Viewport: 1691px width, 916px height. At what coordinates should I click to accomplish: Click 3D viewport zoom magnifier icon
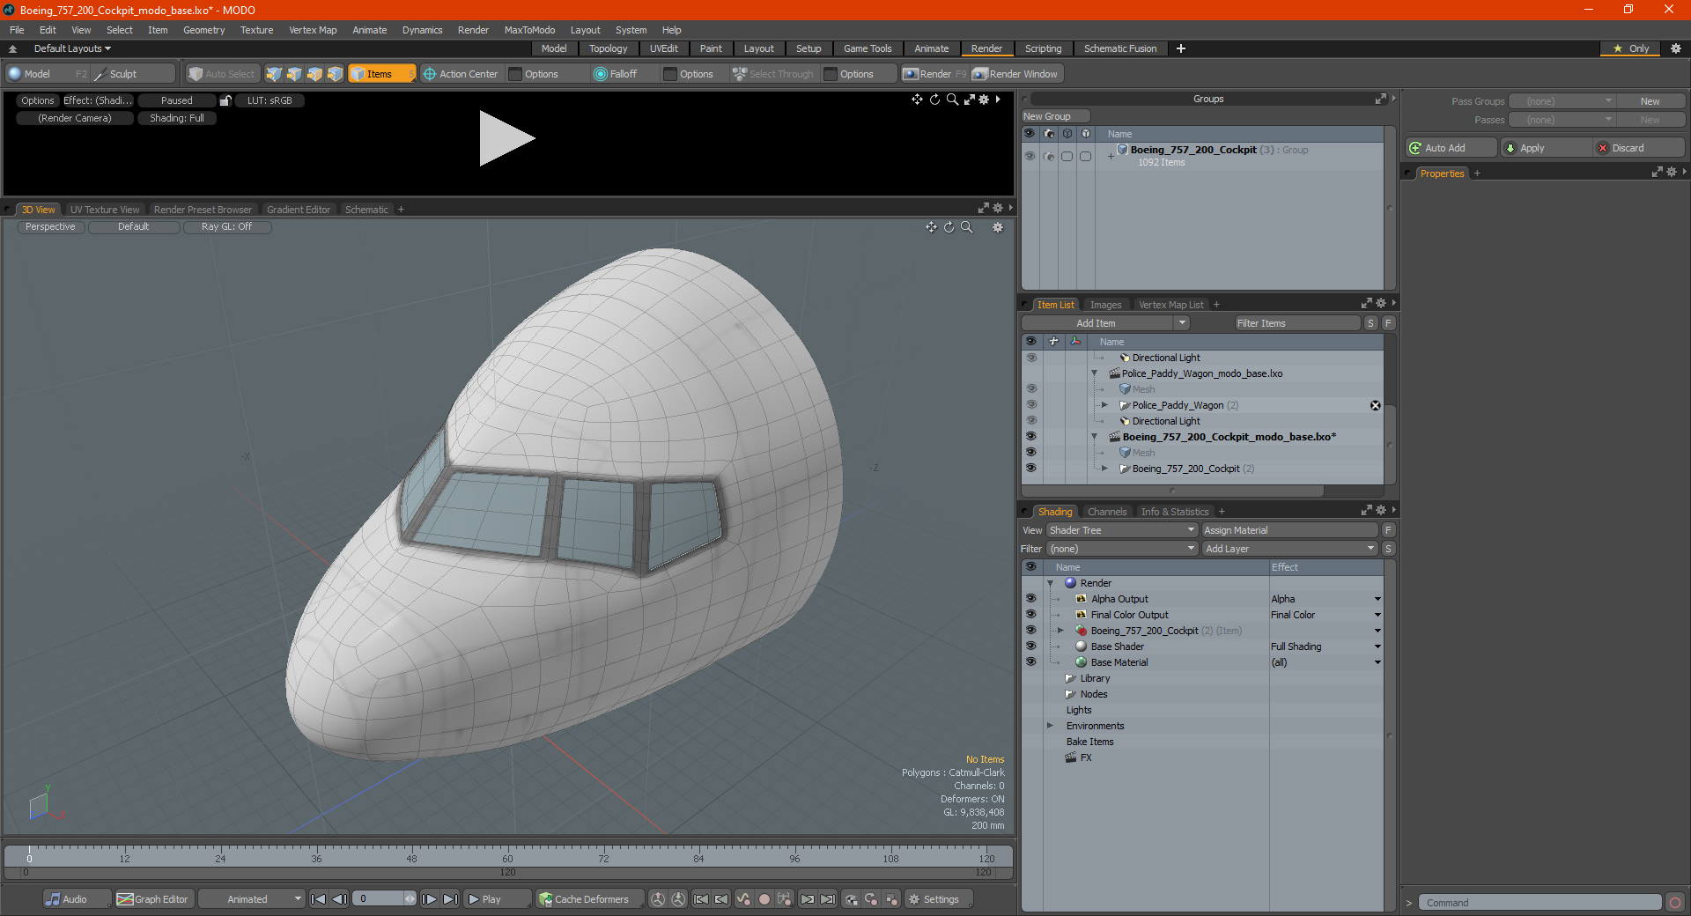(966, 227)
